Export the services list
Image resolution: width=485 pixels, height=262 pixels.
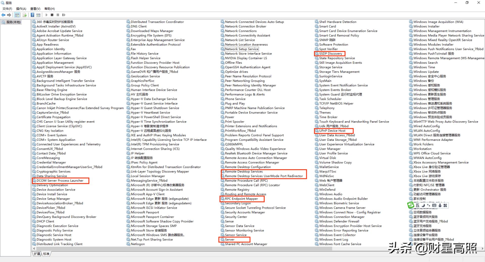25,15
